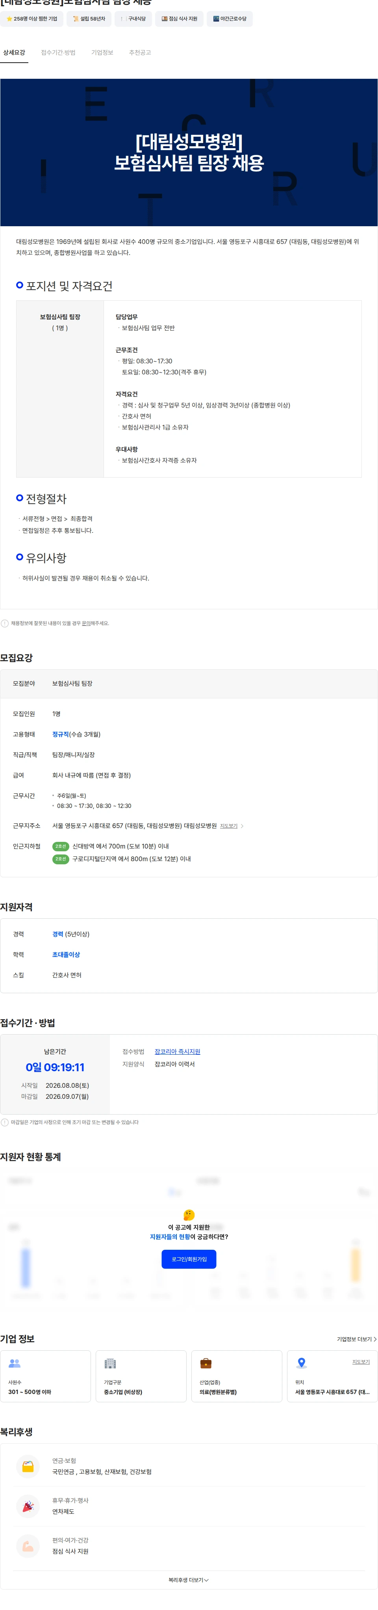Screen dimensions: 378x1610
Task: Click the remaining time 0일 09:19:11
Action: (x=55, y=1068)
